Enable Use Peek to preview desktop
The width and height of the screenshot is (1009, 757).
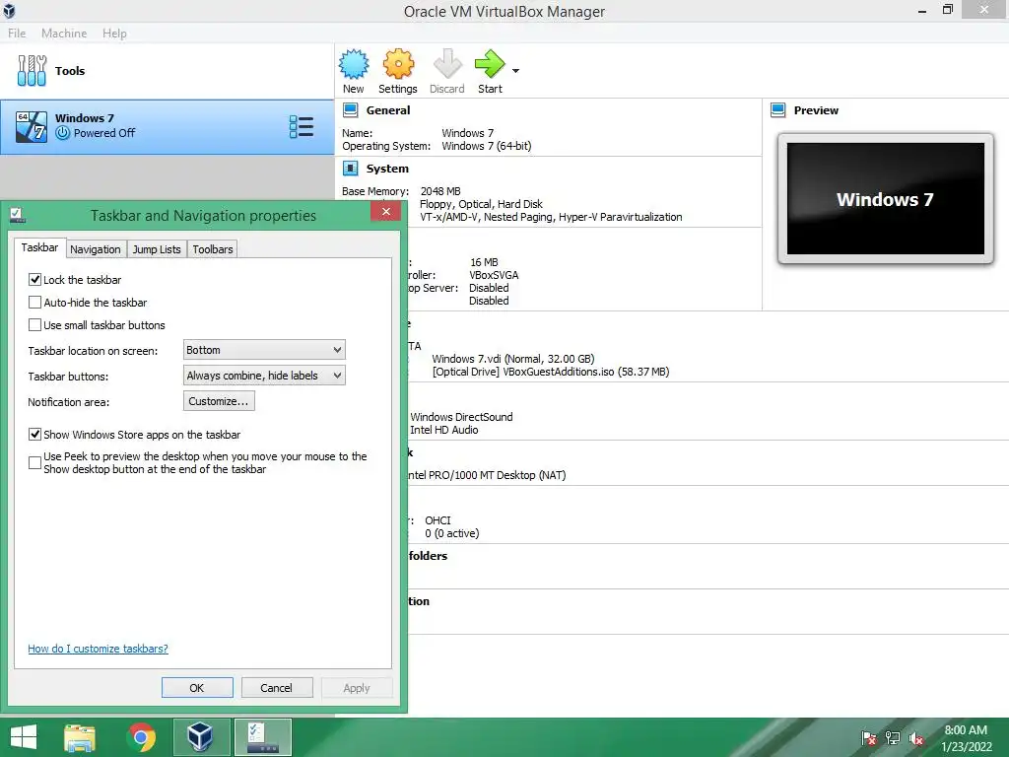tap(34, 462)
